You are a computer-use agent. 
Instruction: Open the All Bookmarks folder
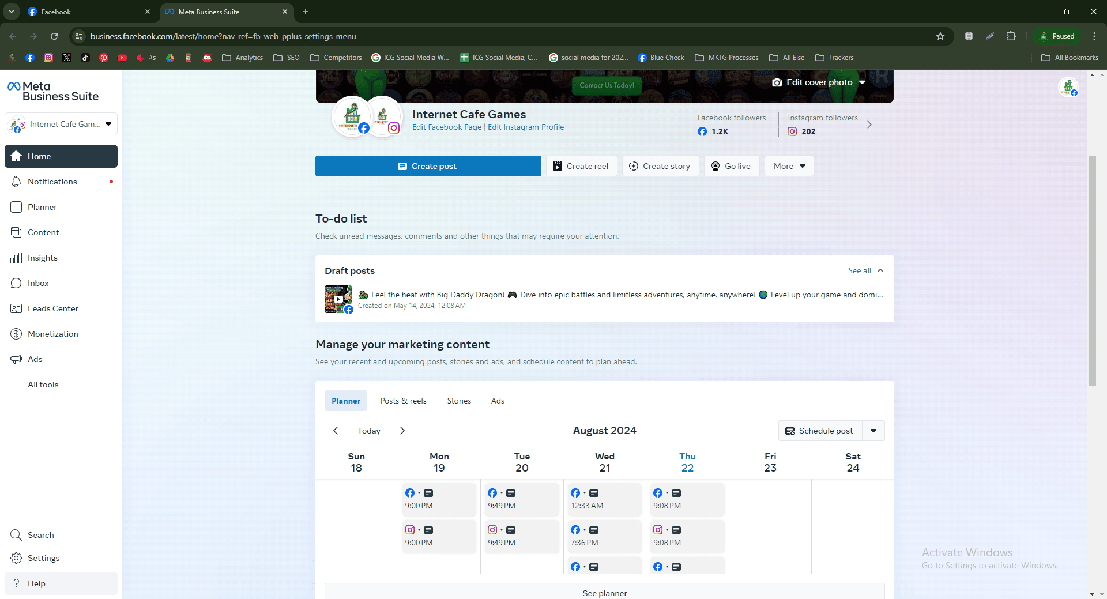(x=1070, y=58)
